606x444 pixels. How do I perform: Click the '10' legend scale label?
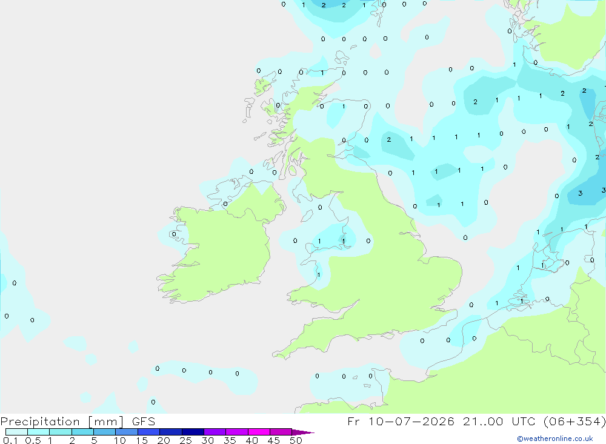(x=120, y=440)
